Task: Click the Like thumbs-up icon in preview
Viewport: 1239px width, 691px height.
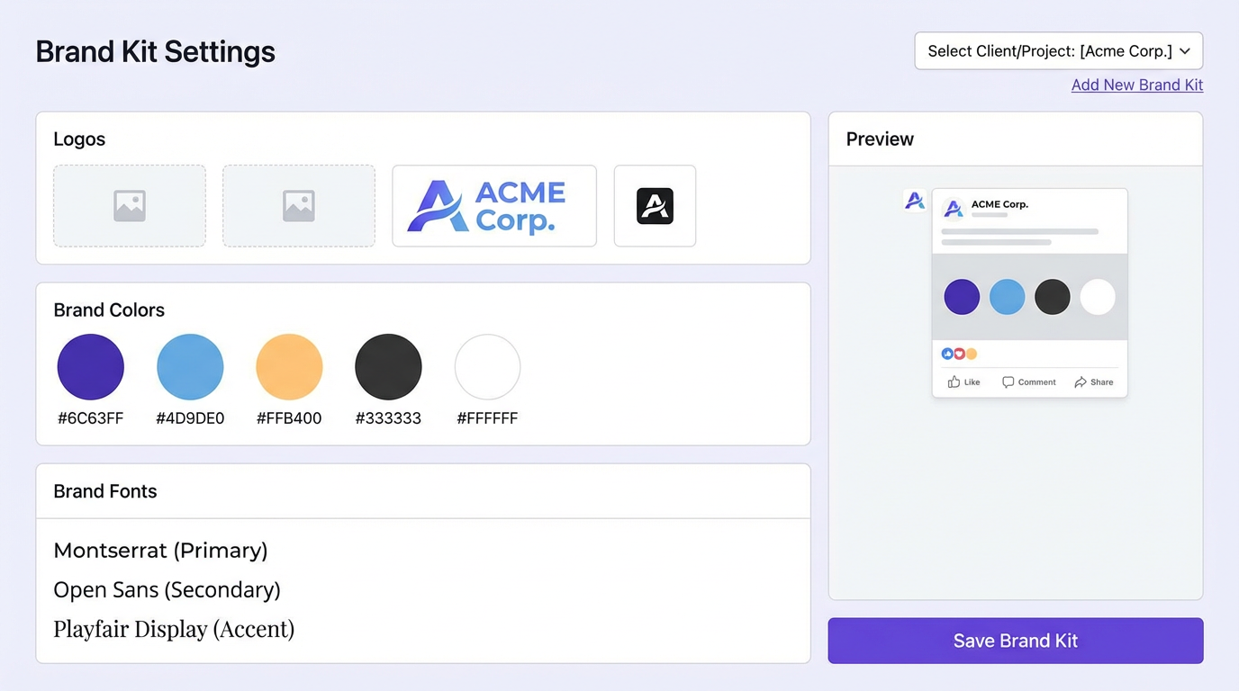Action: point(954,382)
